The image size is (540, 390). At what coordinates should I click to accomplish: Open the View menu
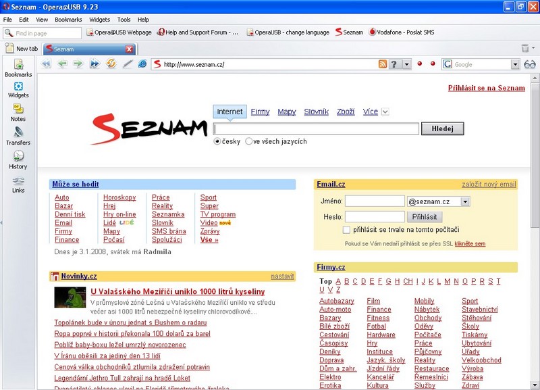(x=42, y=20)
